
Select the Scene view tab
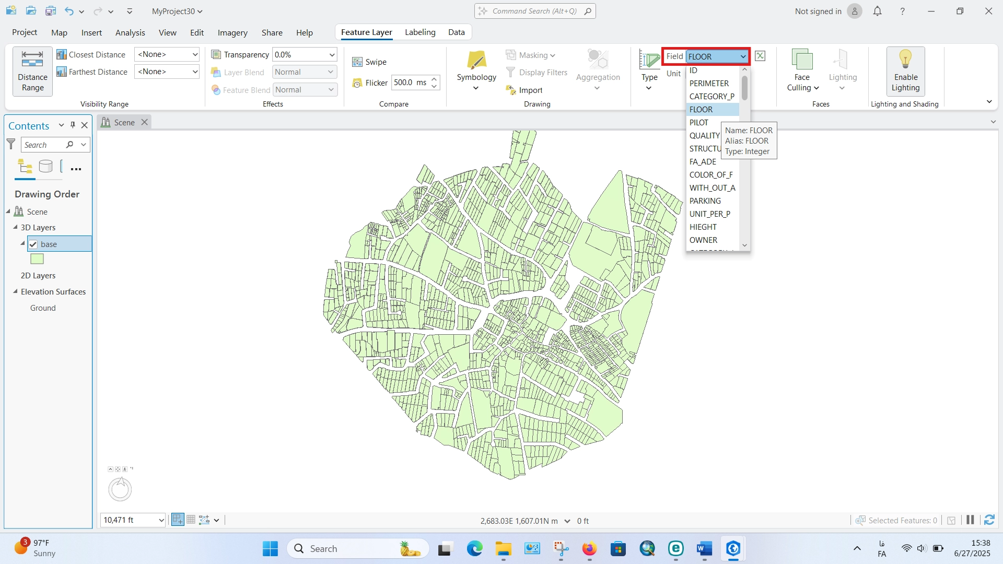124,122
